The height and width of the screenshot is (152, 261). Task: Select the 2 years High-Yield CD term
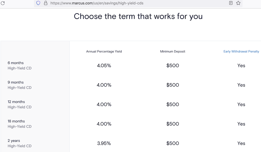click(19, 143)
